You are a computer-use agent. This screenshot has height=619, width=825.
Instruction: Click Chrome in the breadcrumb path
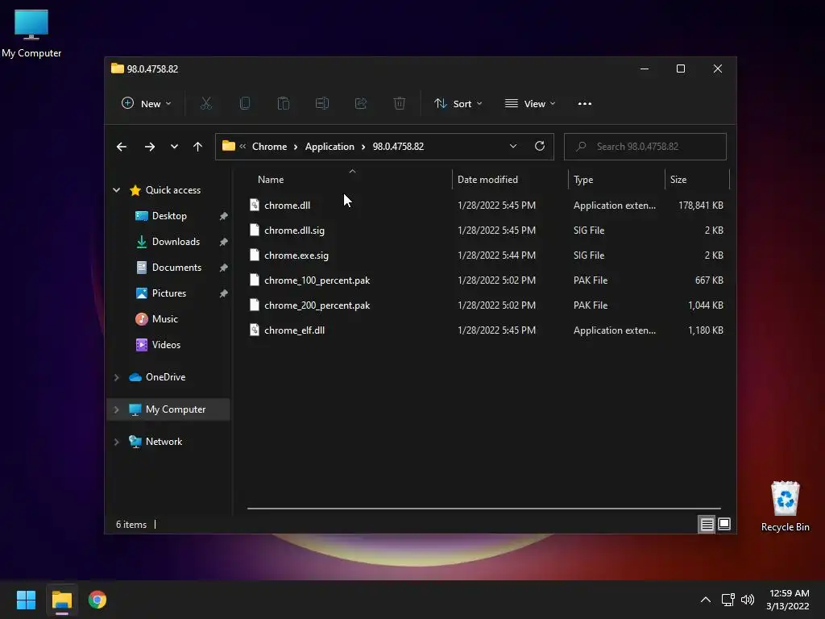click(269, 147)
